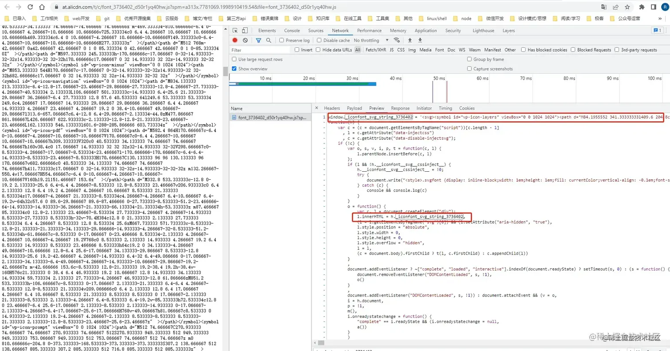
Task: Filter requests by Manifest type
Action: tap(492, 50)
